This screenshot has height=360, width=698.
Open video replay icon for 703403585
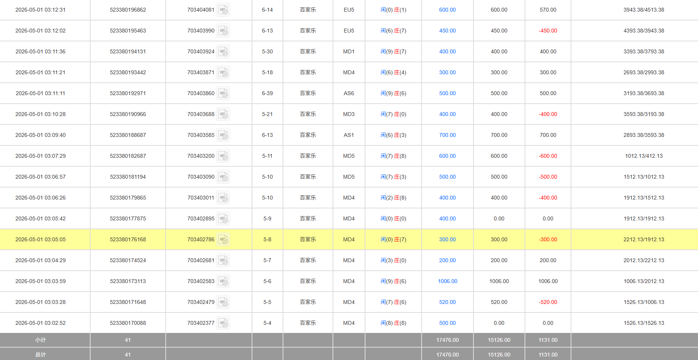click(223, 135)
